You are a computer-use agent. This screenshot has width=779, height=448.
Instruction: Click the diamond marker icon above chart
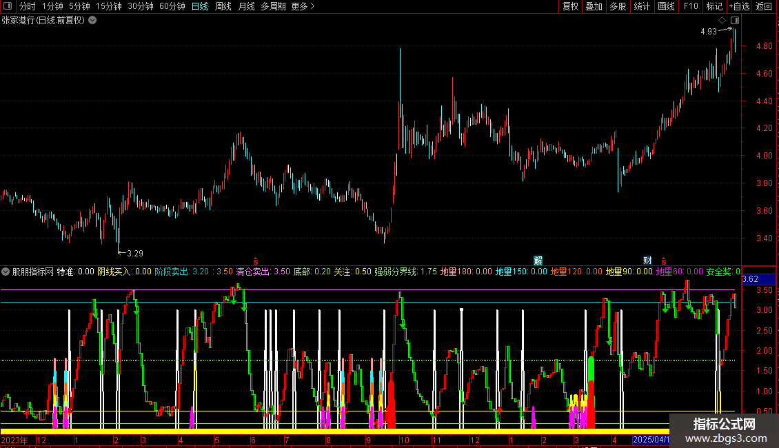[722, 21]
